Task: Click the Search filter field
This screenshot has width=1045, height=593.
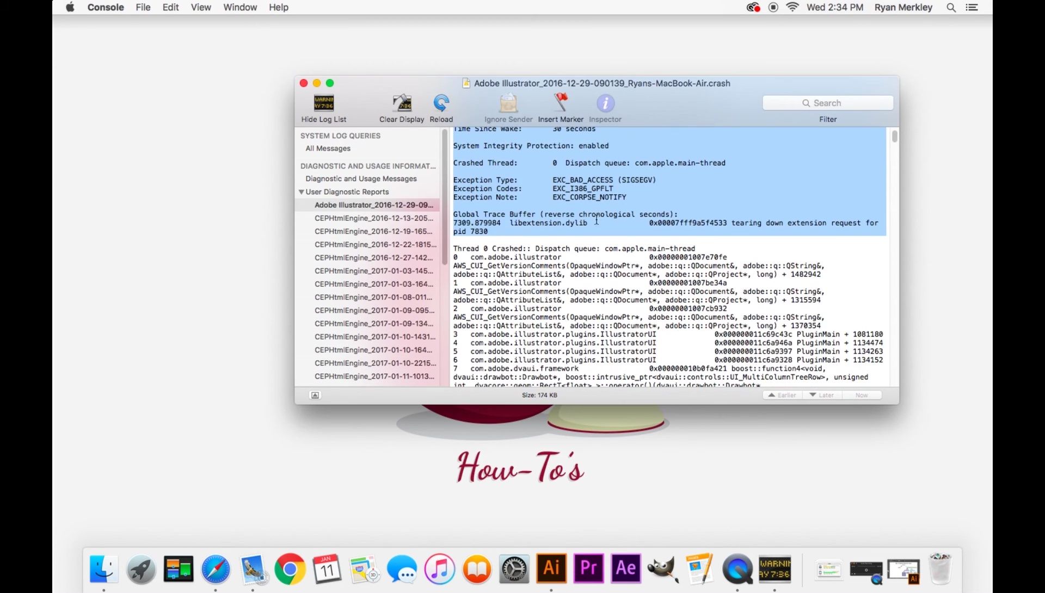Action: click(828, 103)
